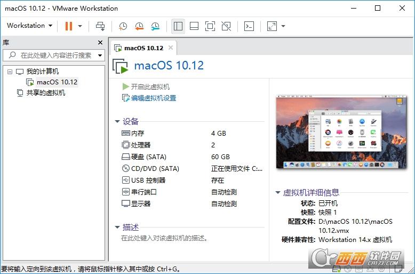Open the stretch display dropdown arrow
The height and width of the screenshot is (274, 415).
283,26
